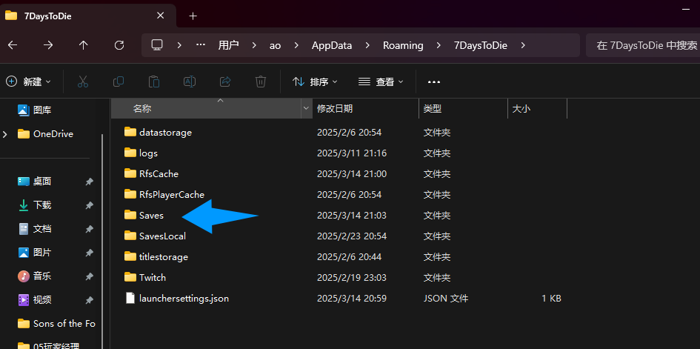Select the launchersettings.json file
The height and width of the screenshot is (349, 700).
click(184, 299)
